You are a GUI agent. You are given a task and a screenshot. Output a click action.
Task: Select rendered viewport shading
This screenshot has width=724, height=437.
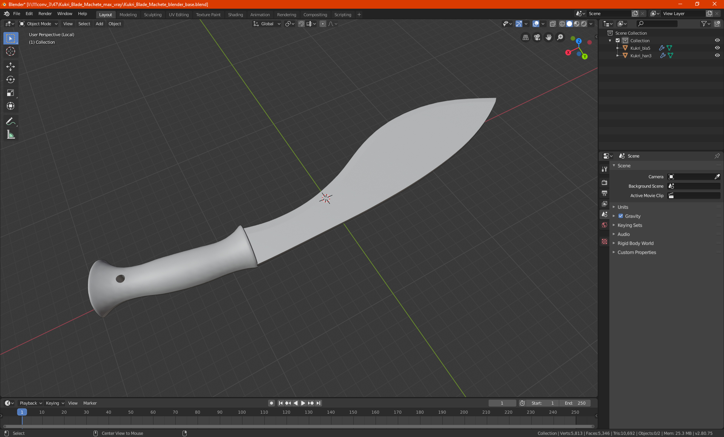[584, 24]
